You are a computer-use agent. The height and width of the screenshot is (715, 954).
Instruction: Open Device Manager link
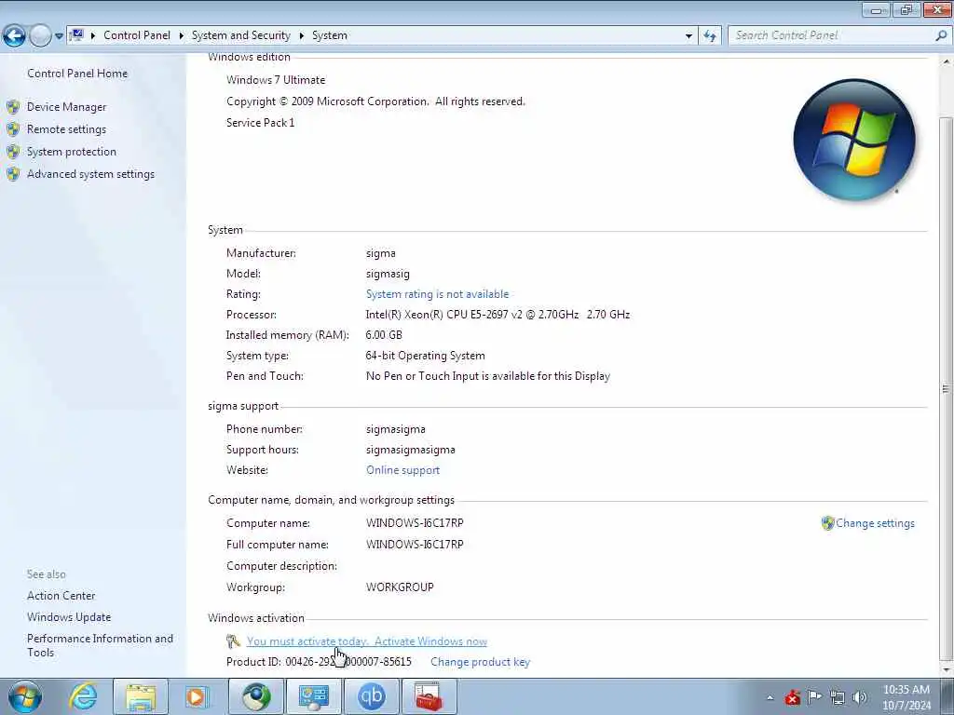(x=66, y=107)
